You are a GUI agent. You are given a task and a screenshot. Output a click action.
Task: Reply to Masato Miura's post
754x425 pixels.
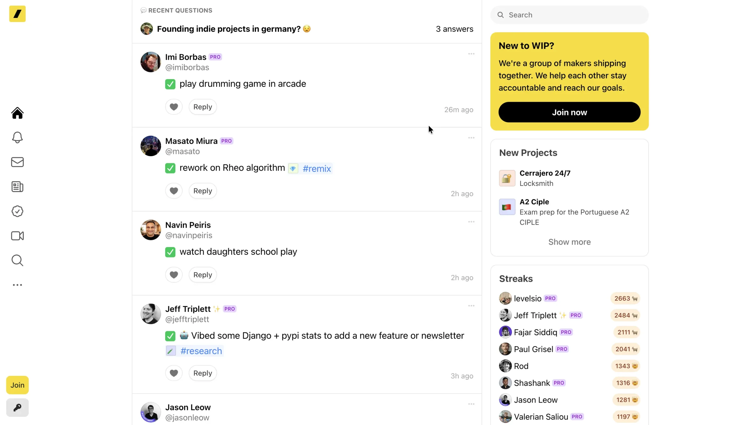tap(203, 191)
